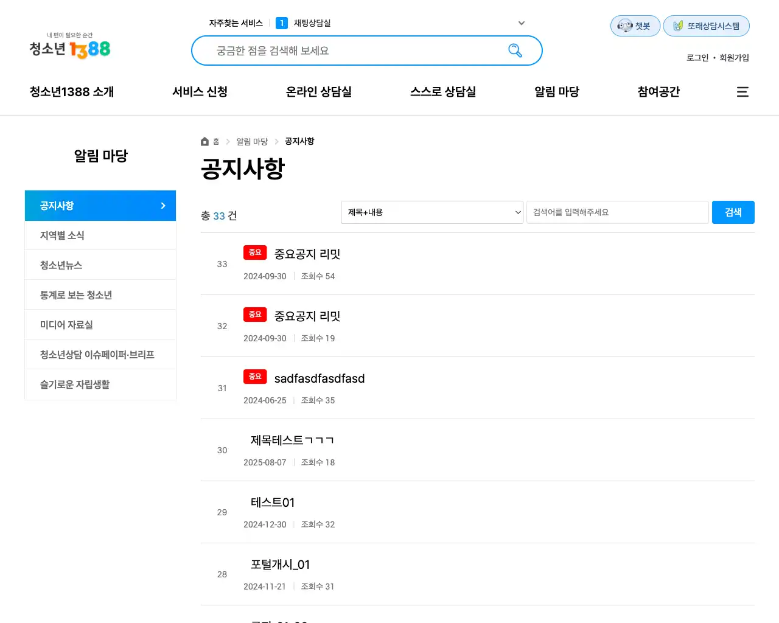Click 조회수 35 text
Viewport: 779px width, 623px height.
tap(318, 400)
